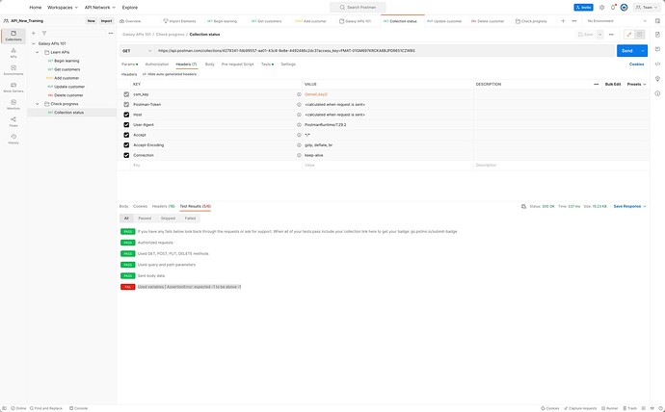The width and height of the screenshot is (665, 412).
Task: Click the user avatar icon
Action: pyautogui.click(x=624, y=7)
